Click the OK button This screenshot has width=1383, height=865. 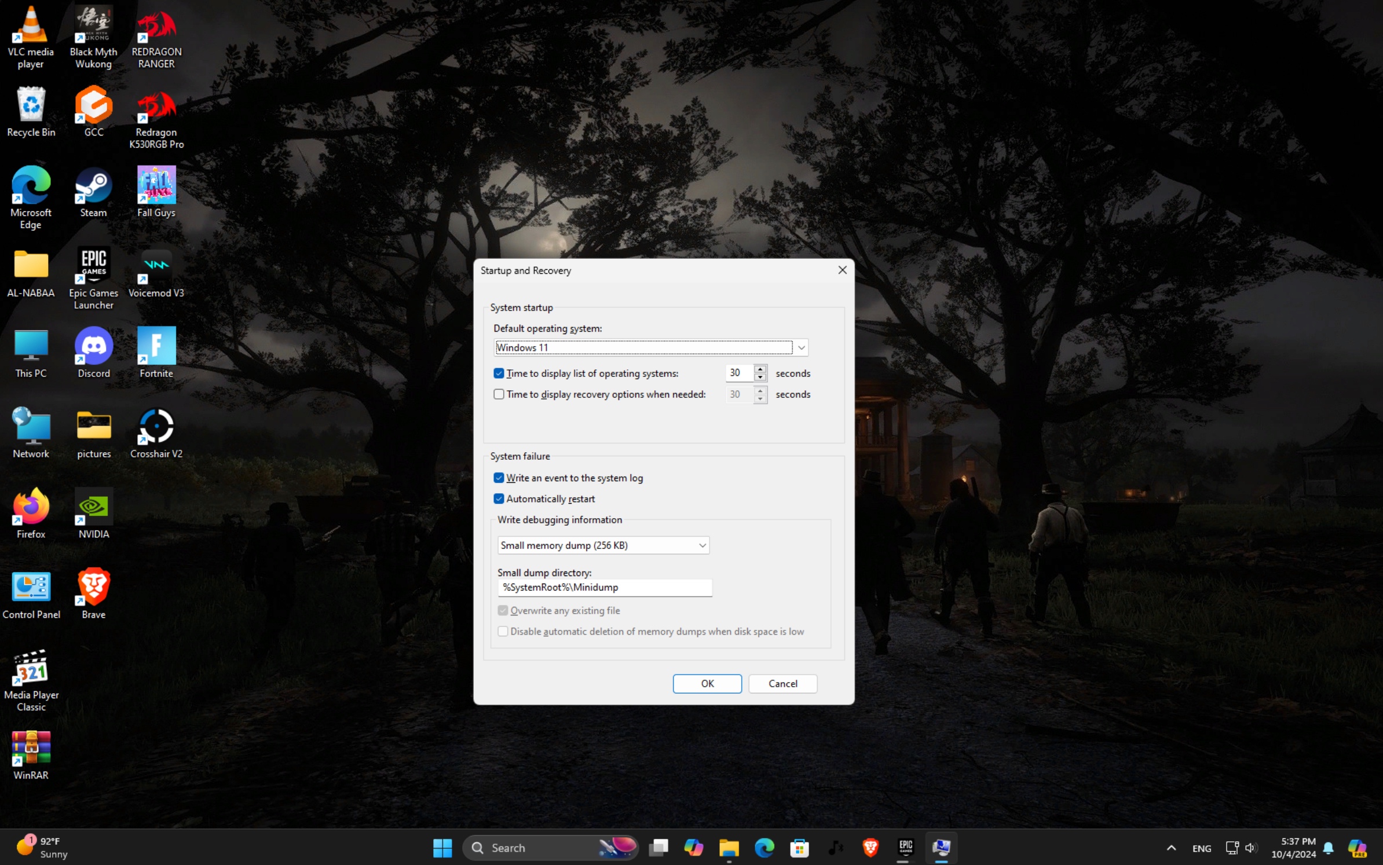pos(707,683)
